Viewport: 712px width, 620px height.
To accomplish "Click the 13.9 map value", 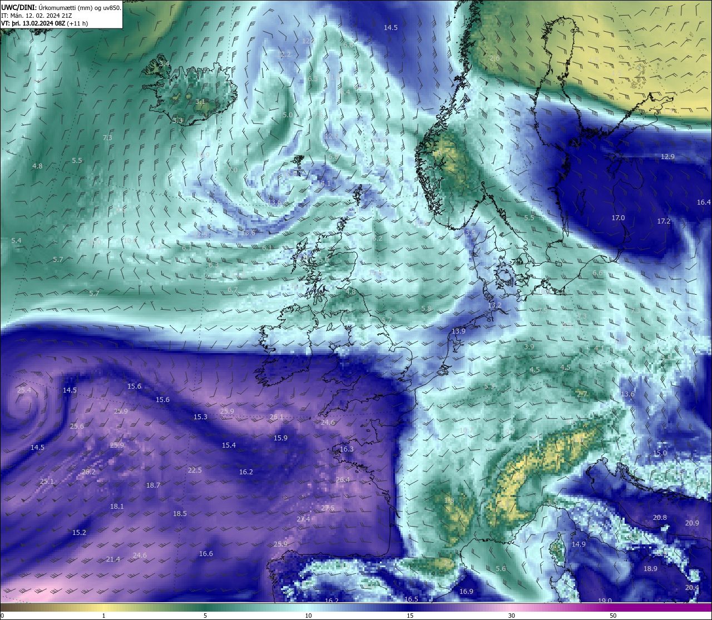I will (x=458, y=331).
